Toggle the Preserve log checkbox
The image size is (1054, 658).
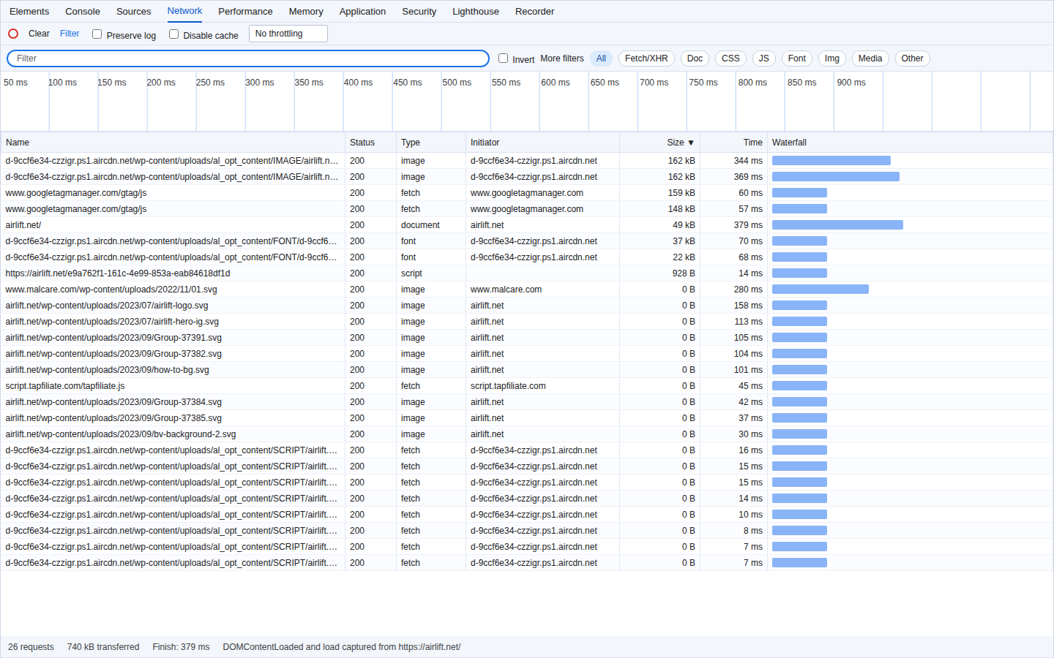(x=97, y=34)
